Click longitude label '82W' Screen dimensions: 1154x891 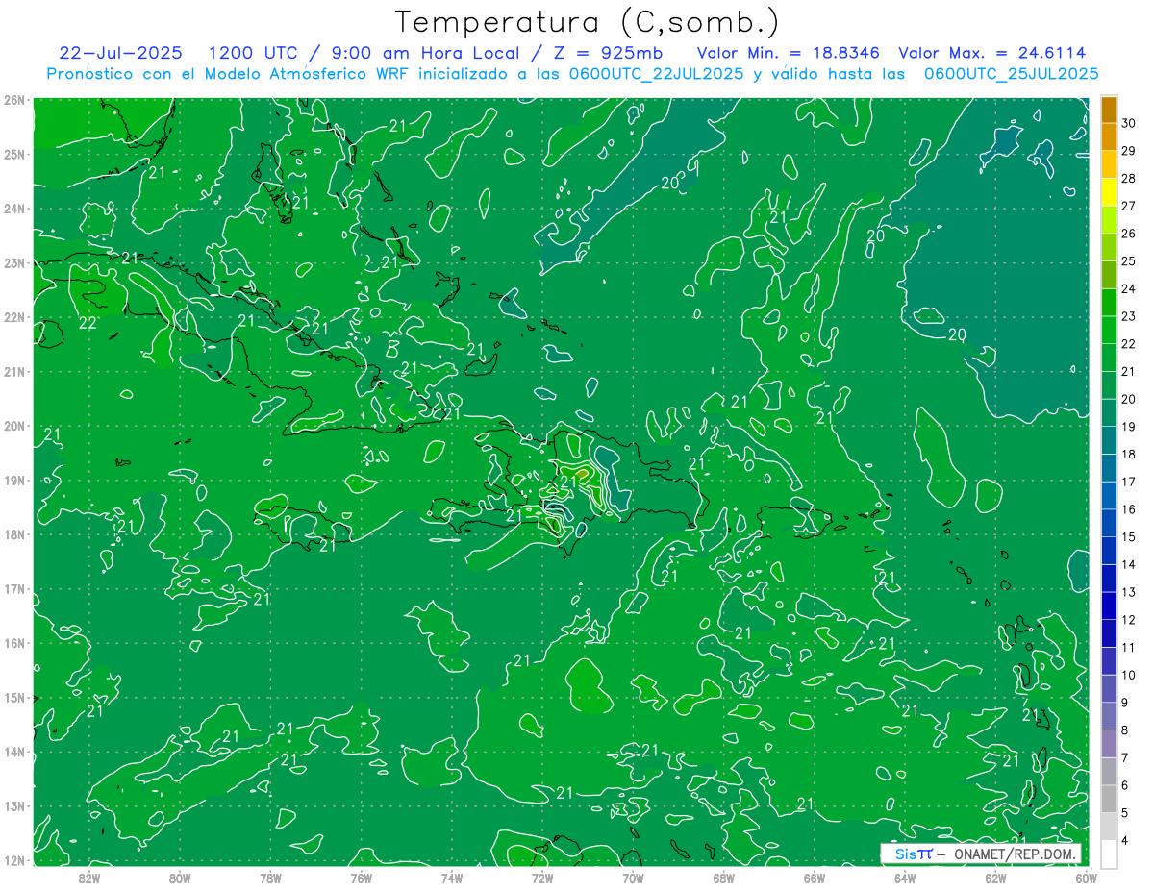coord(88,878)
